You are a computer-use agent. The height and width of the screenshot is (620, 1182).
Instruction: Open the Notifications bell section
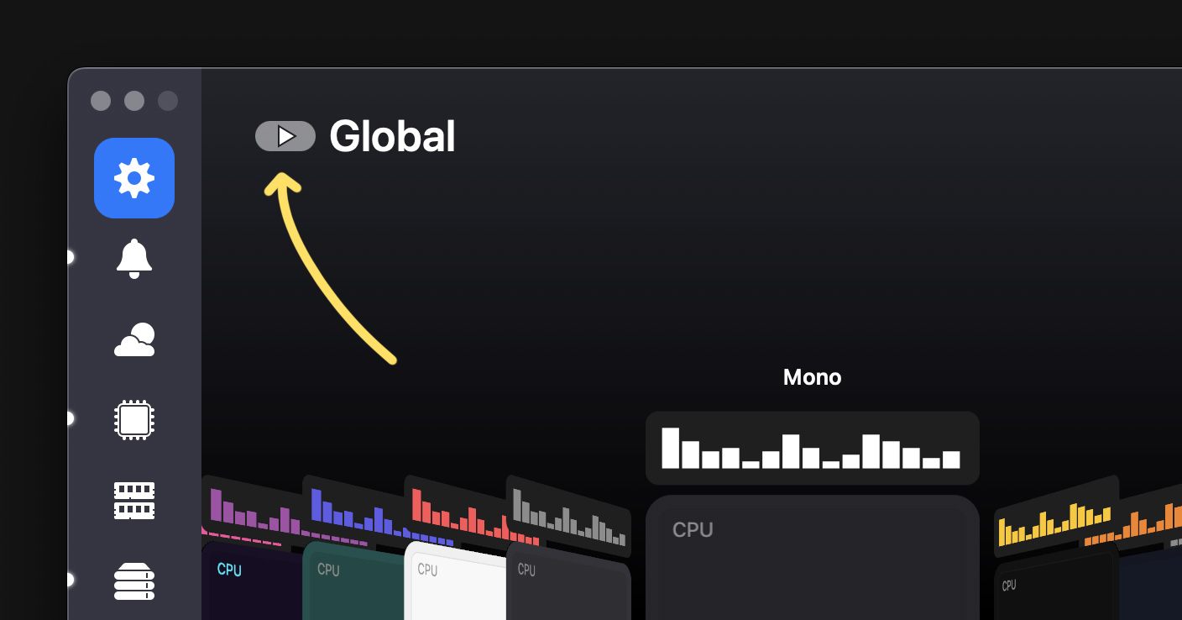point(134,258)
